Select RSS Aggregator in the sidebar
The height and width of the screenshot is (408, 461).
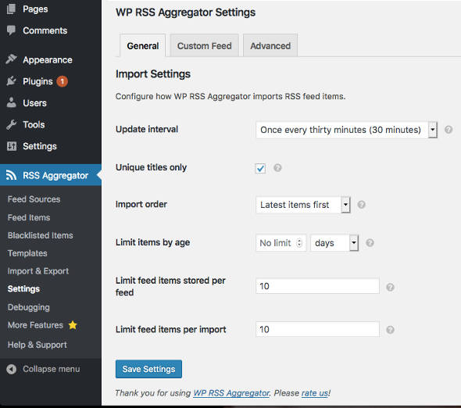pyautogui.click(x=51, y=175)
